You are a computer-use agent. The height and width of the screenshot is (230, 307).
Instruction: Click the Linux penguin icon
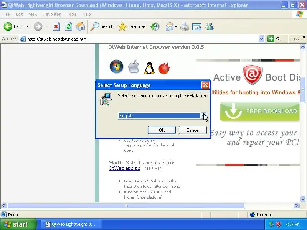149,68
